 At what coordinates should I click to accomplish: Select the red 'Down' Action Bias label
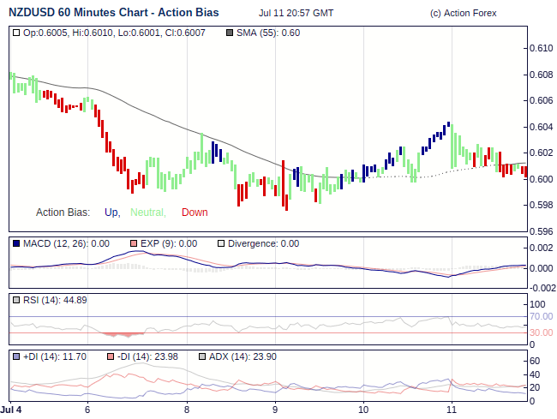click(195, 212)
